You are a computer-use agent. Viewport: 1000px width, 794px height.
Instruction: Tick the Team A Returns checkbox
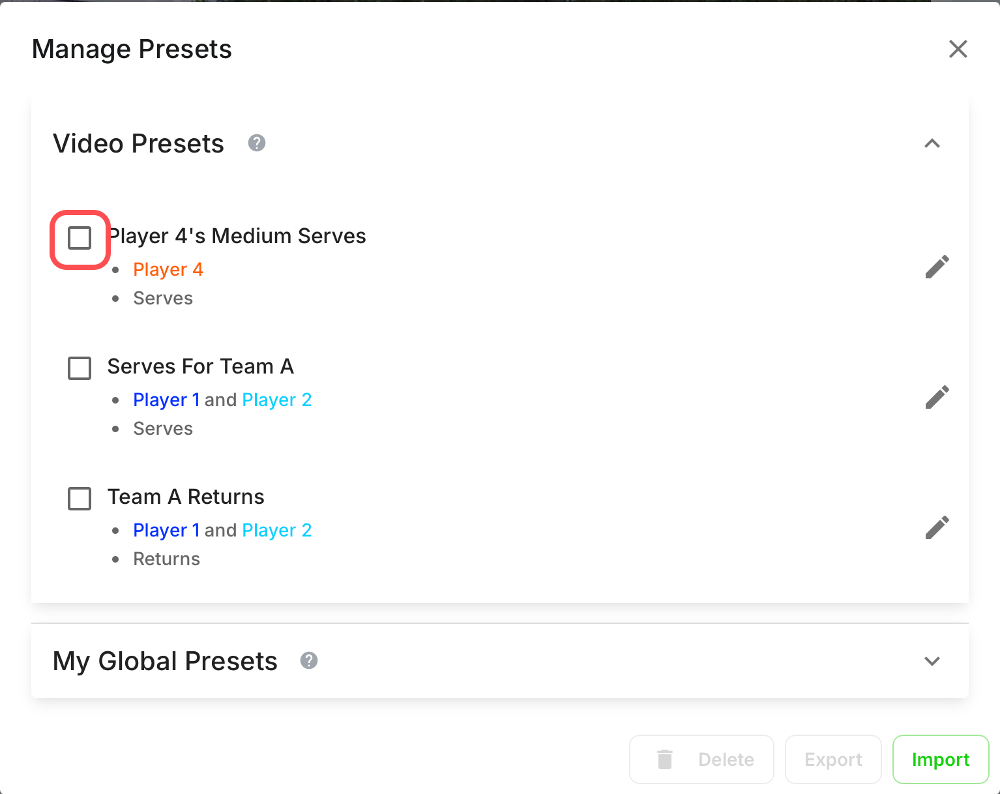(80, 499)
